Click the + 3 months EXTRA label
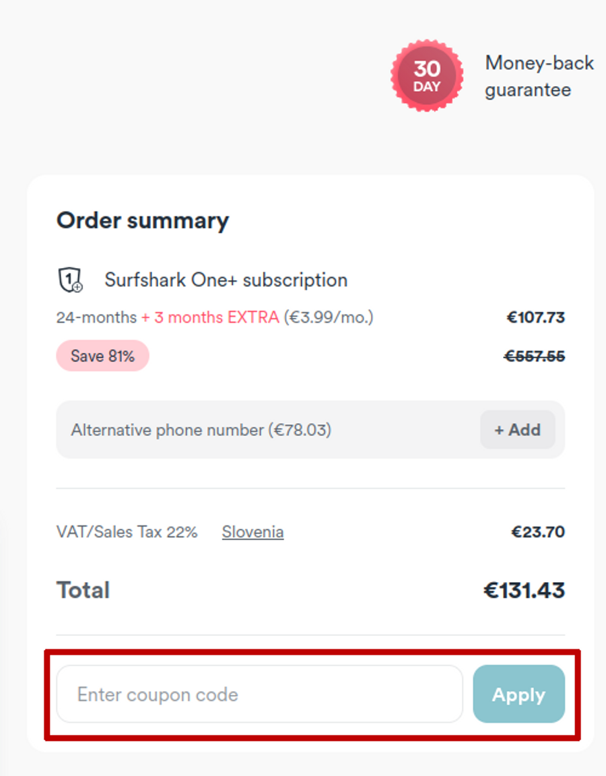The height and width of the screenshot is (776, 606). 210,317
